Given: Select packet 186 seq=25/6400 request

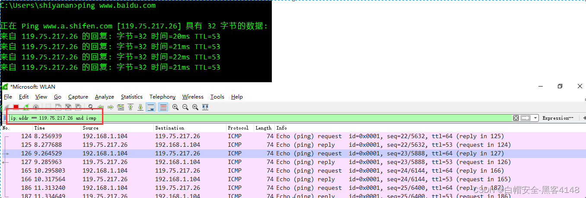Looking at the screenshot, I should (x=293, y=188).
